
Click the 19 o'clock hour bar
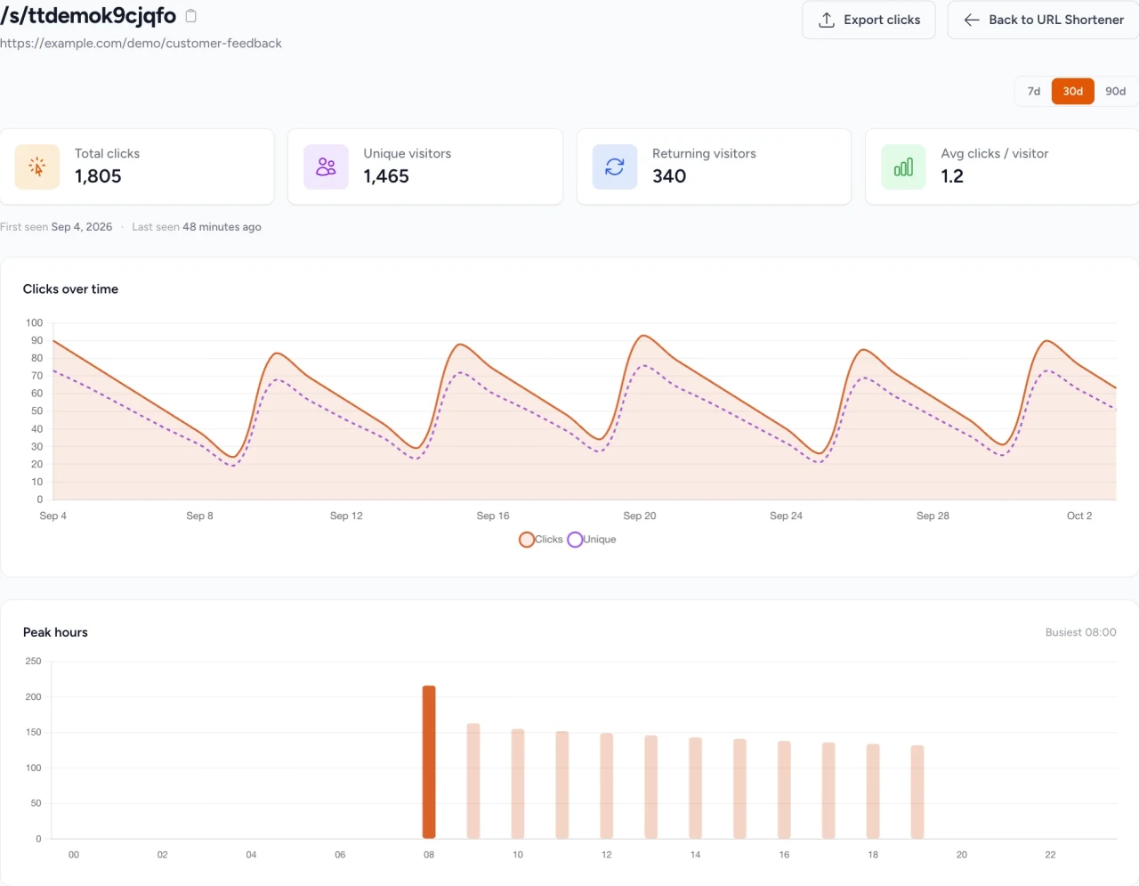point(917,792)
